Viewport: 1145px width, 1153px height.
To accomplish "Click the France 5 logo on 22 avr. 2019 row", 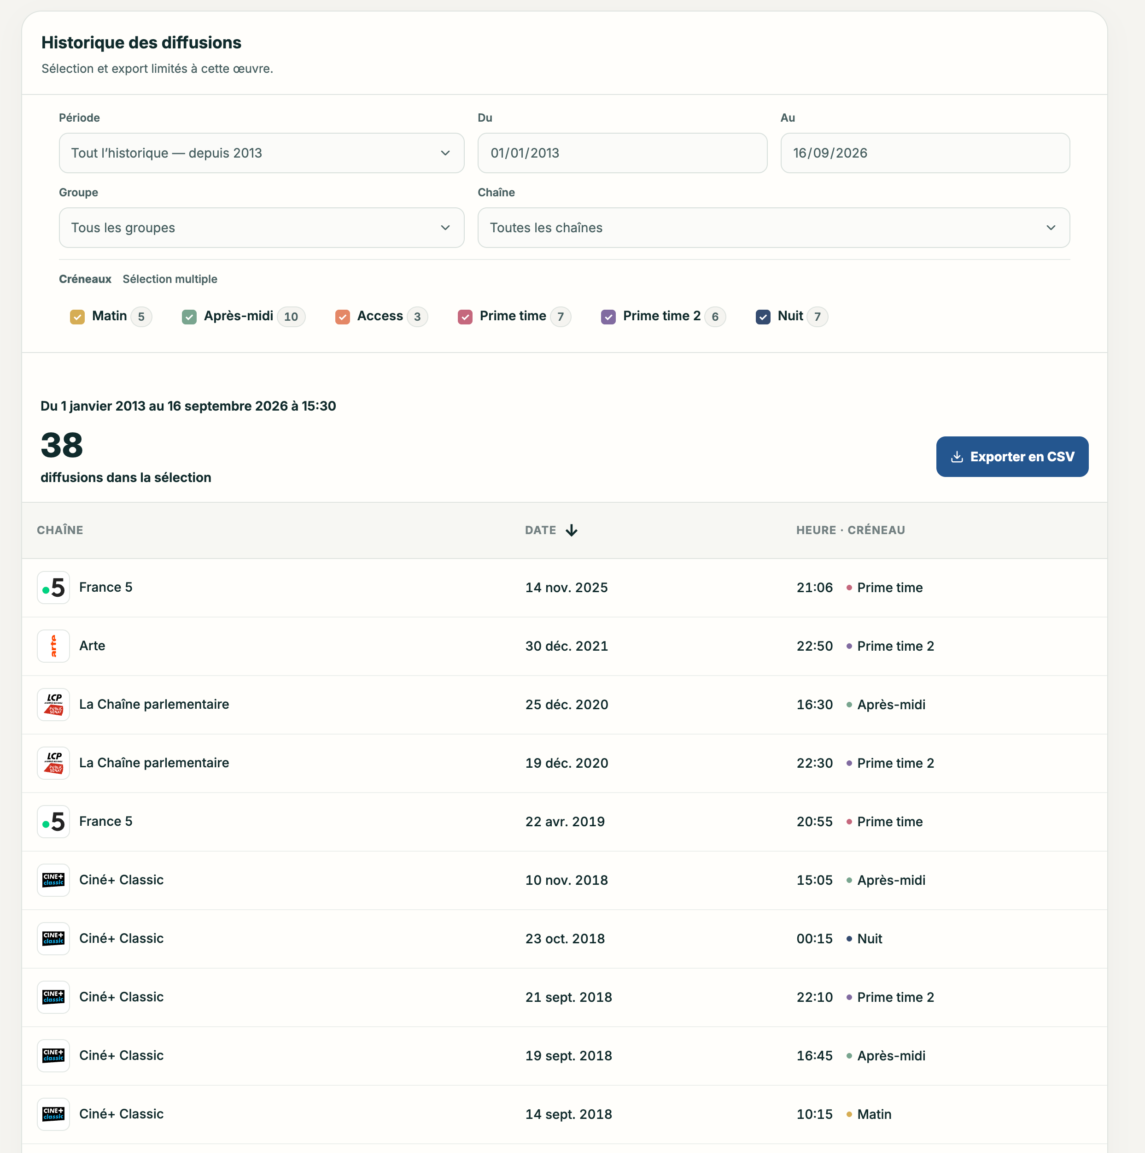I will (x=54, y=822).
